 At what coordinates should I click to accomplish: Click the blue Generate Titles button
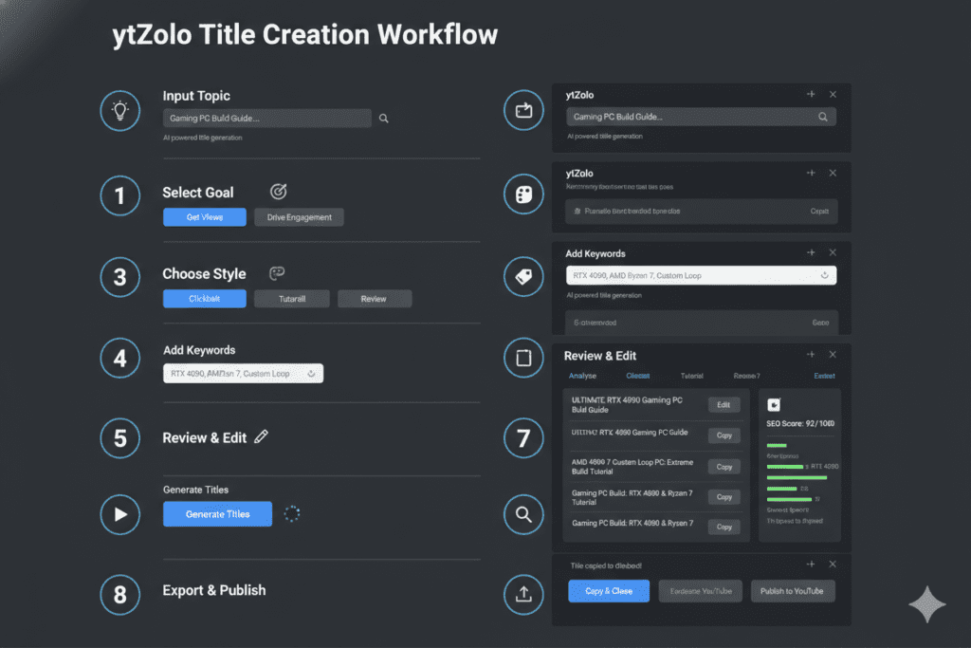click(x=218, y=514)
